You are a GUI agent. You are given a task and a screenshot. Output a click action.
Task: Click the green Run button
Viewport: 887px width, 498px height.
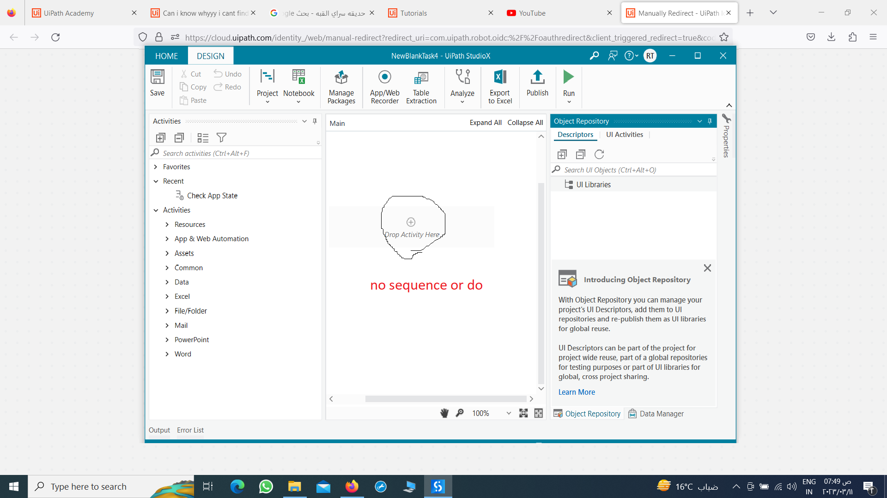tap(569, 77)
